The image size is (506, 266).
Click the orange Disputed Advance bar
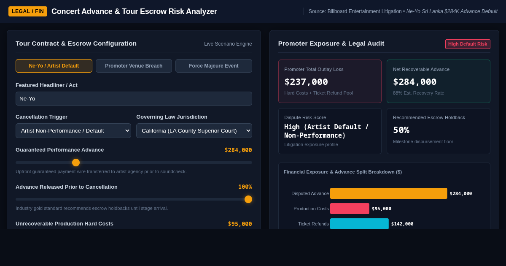[389, 193]
